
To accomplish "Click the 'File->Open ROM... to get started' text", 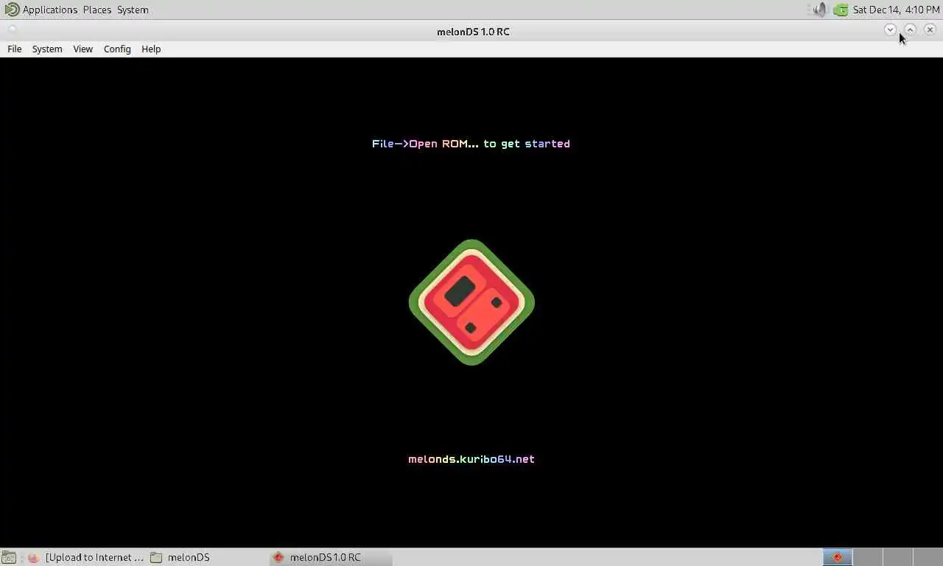I will pos(471,144).
